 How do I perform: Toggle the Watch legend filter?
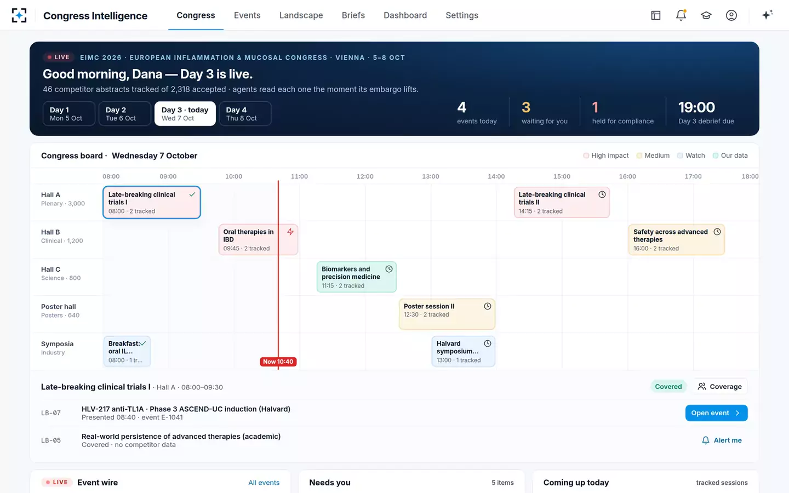coord(691,156)
